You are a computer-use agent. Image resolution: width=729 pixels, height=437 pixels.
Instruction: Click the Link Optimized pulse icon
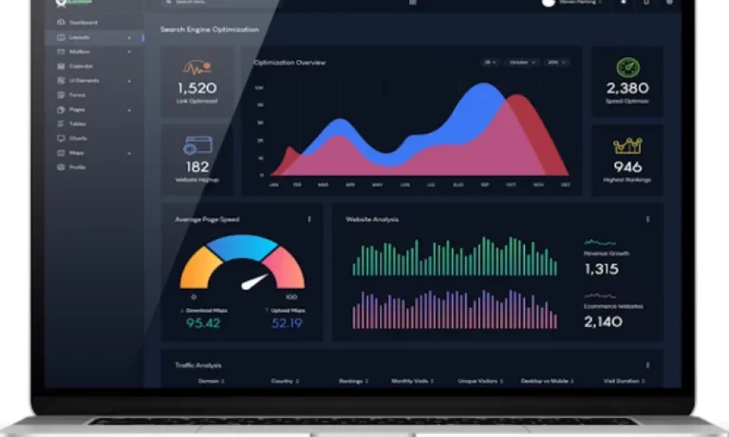197,68
